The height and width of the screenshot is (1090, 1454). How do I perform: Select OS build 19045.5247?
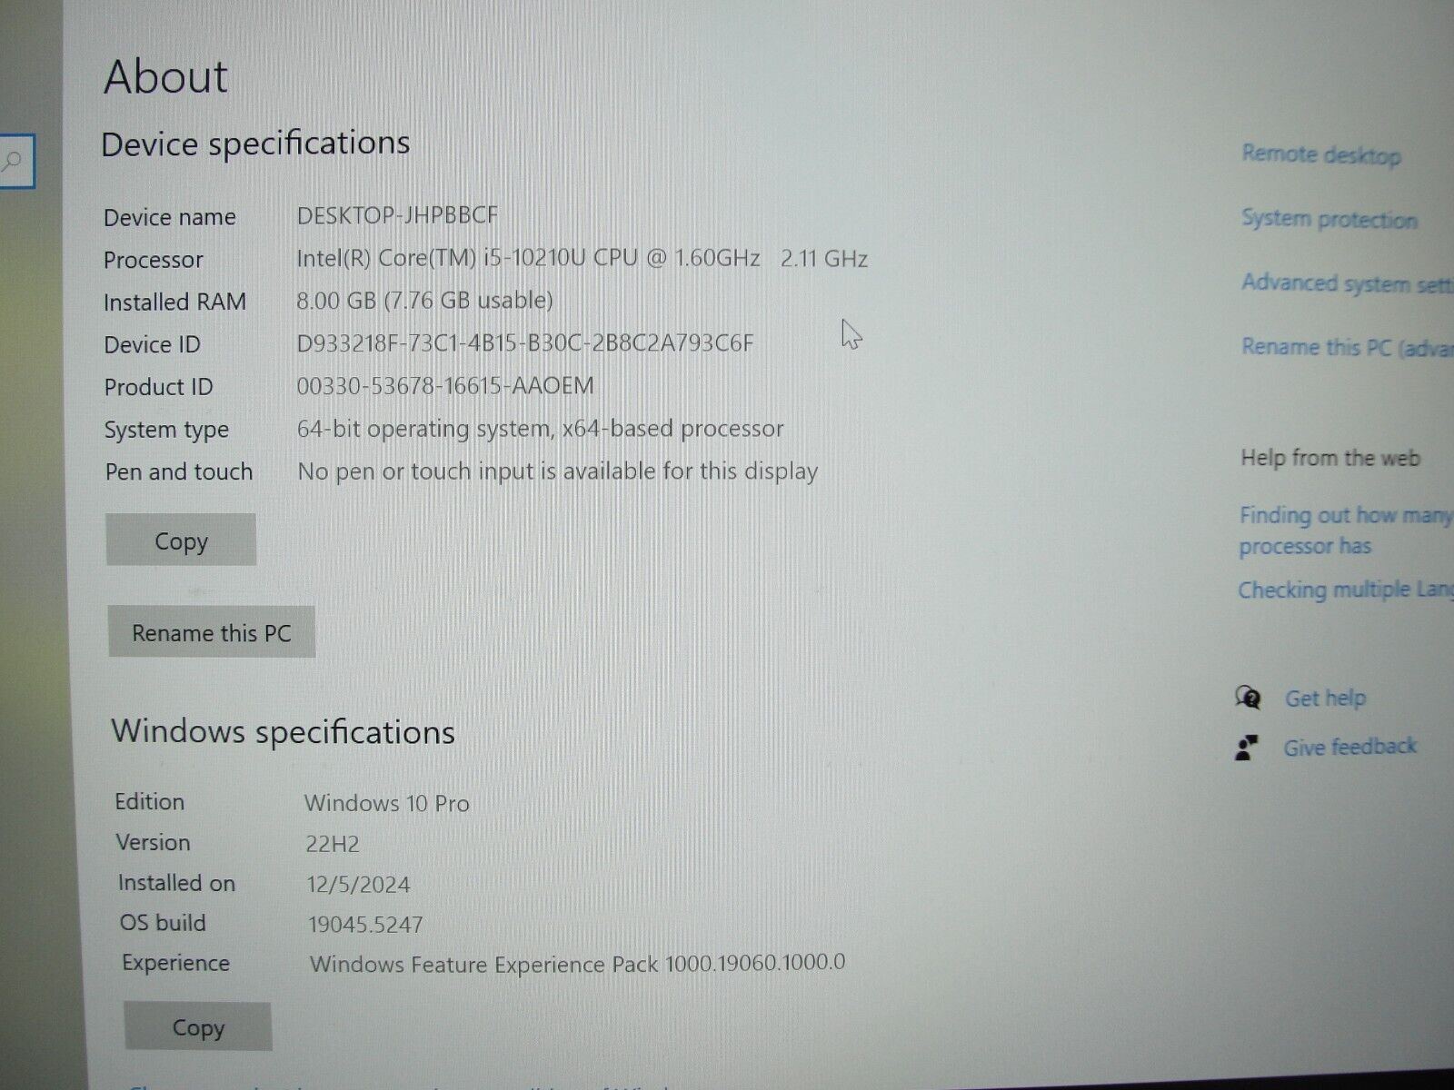[365, 925]
